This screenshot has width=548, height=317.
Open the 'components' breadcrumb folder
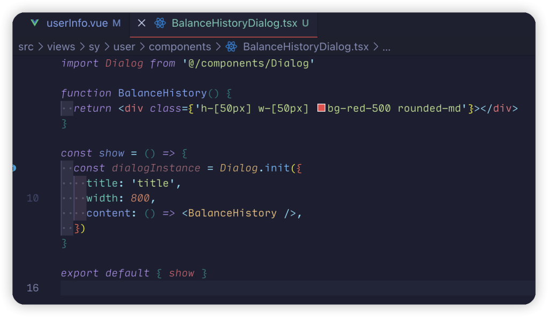tap(180, 47)
